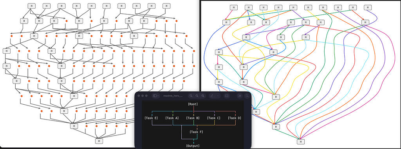Show more toolbar items via double-chevron
401x149 pixels.
coord(240,96)
